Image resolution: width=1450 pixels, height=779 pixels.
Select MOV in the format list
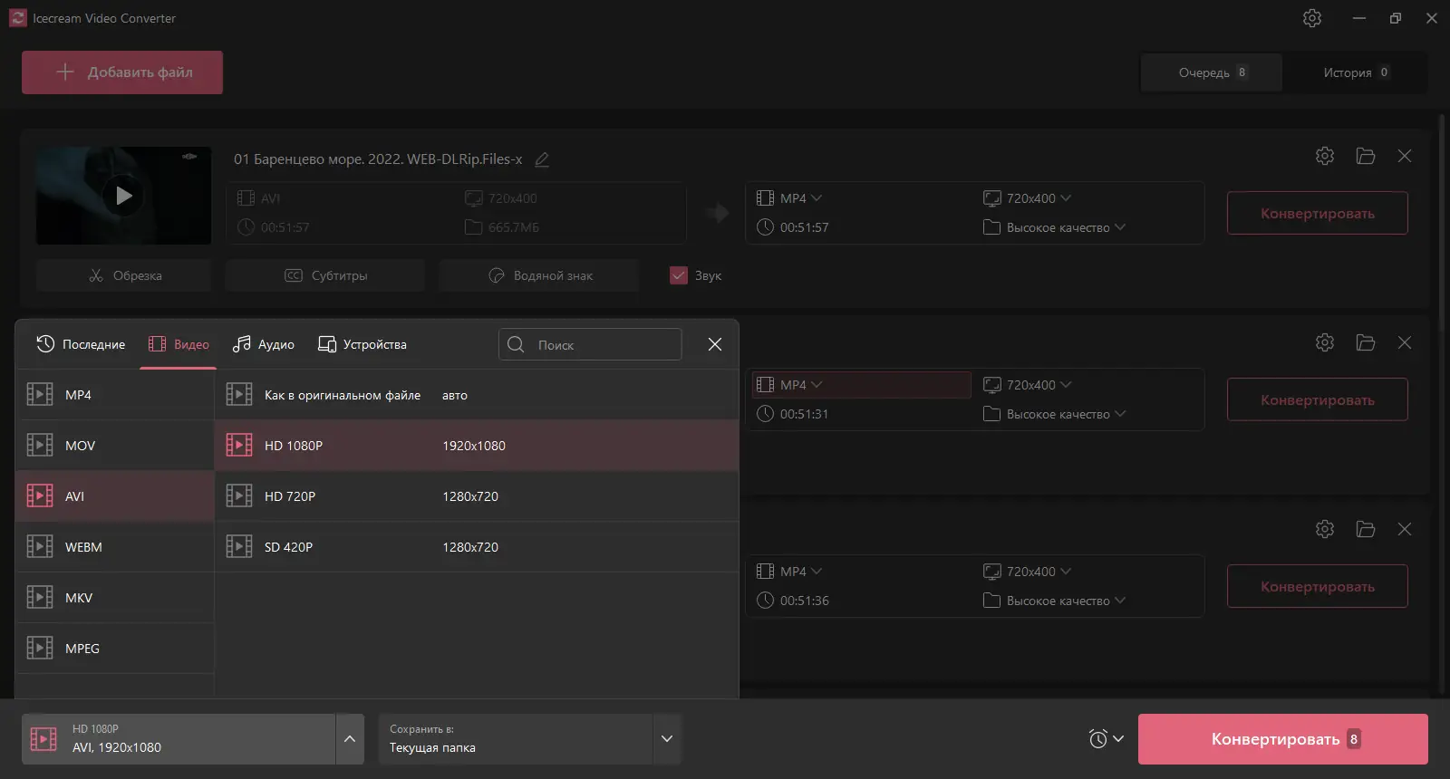coord(115,446)
